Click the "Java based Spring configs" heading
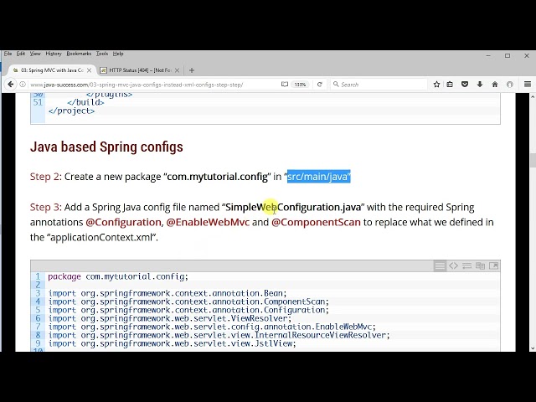536x402 pixels. coord(106,147)
